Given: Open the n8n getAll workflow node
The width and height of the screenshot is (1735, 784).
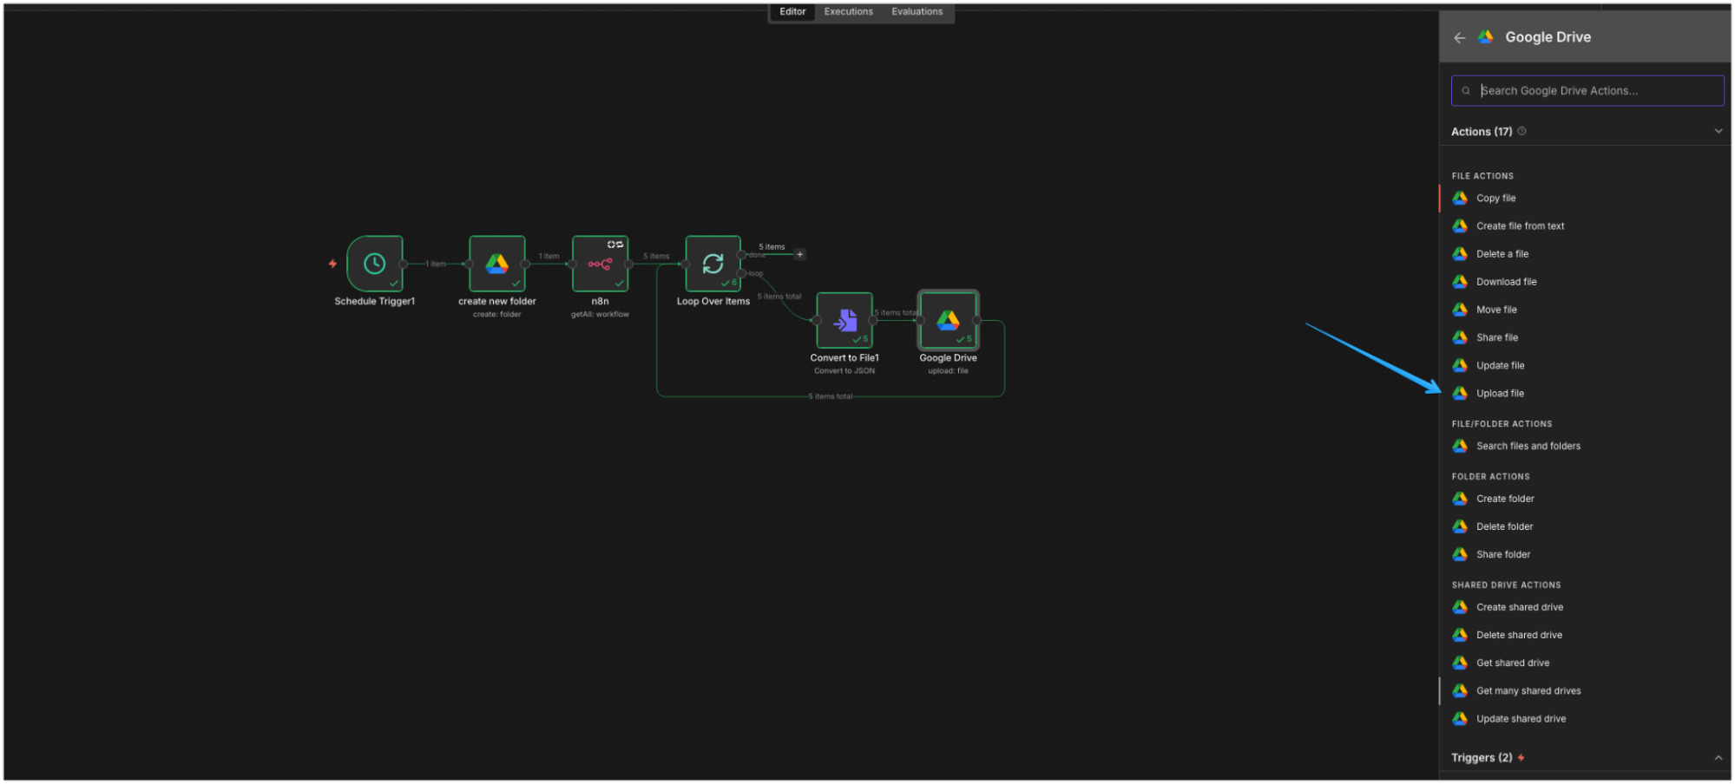Looking at the screenshot, I should [x=600, y=264].
